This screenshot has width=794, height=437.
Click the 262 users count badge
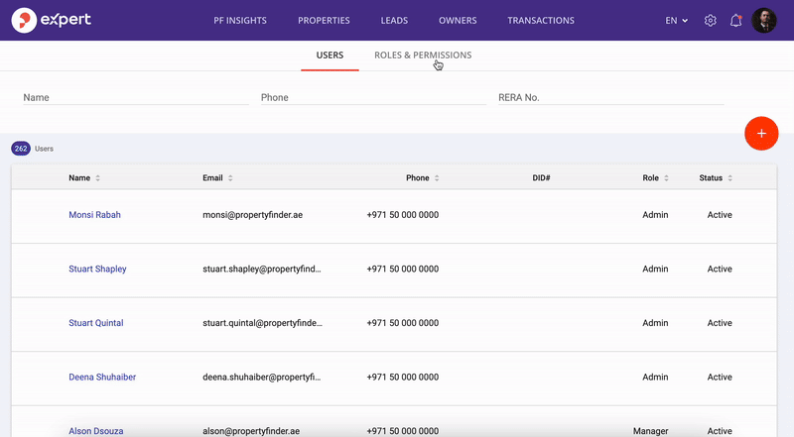[21, 149]
